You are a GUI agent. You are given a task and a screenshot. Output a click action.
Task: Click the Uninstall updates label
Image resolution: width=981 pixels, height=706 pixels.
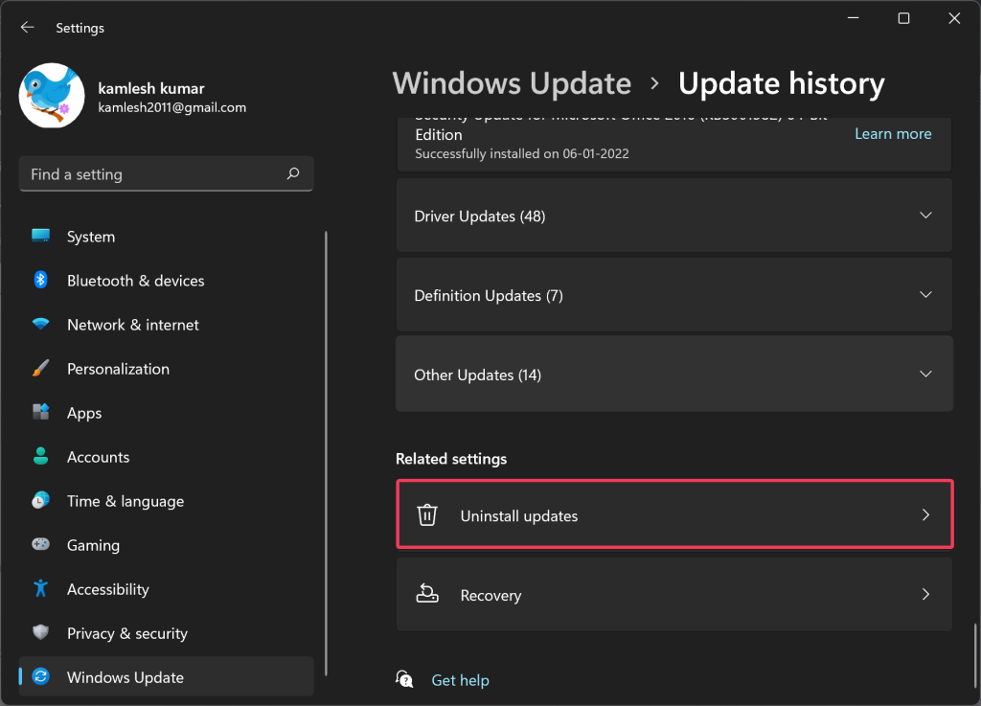point(519,516)
